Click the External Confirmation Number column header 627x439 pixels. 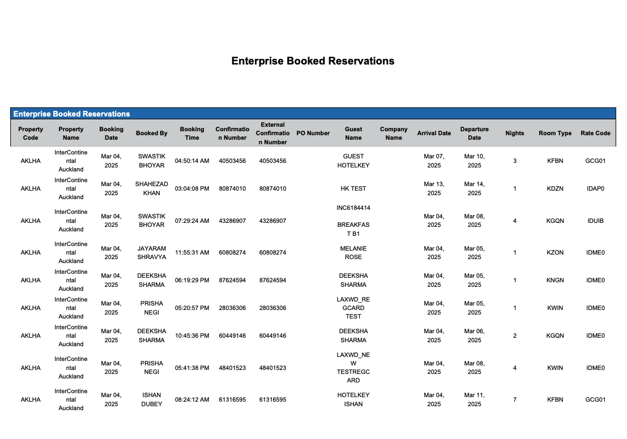(x=272, y=134)
